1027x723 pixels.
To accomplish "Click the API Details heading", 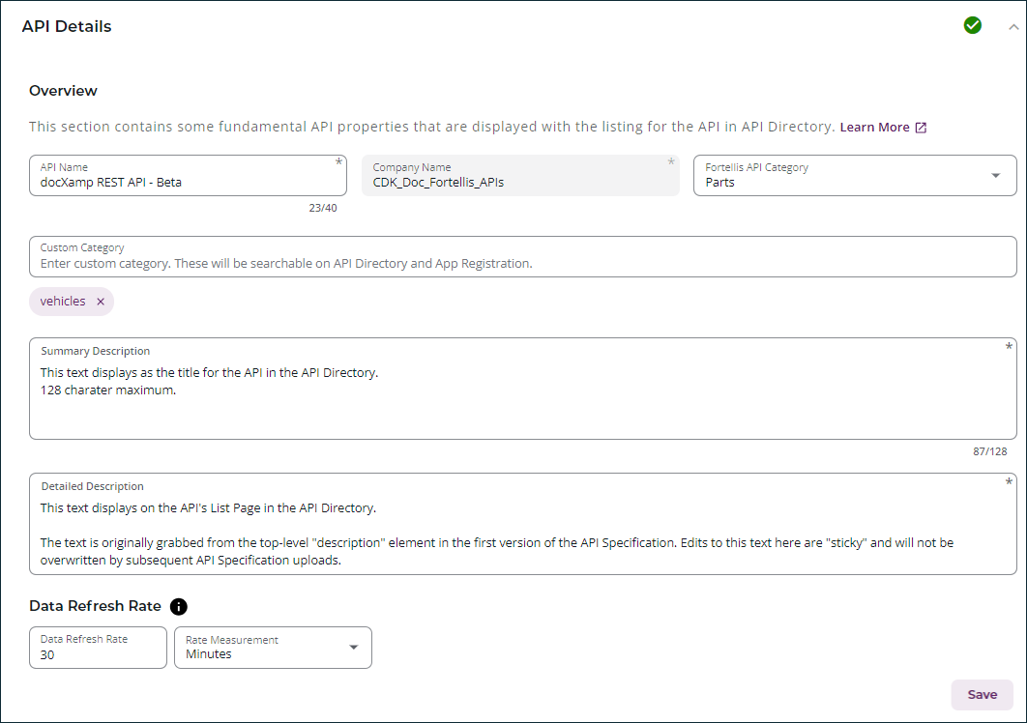I will 67,26.
